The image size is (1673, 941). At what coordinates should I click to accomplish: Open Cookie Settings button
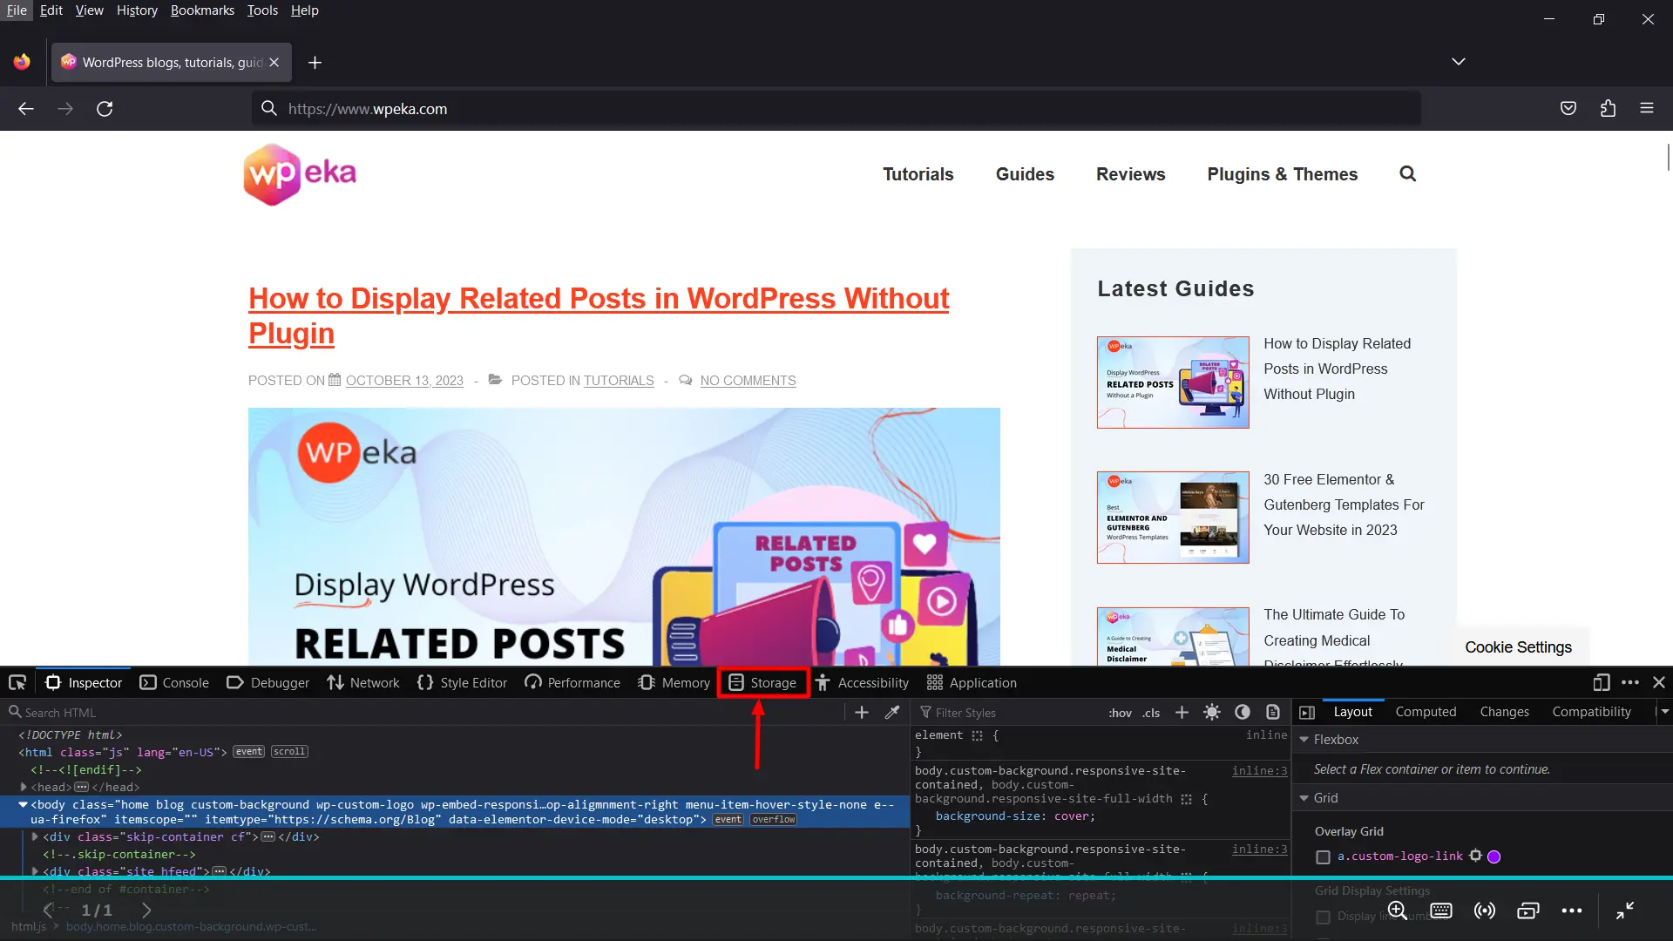point(1519,647)
